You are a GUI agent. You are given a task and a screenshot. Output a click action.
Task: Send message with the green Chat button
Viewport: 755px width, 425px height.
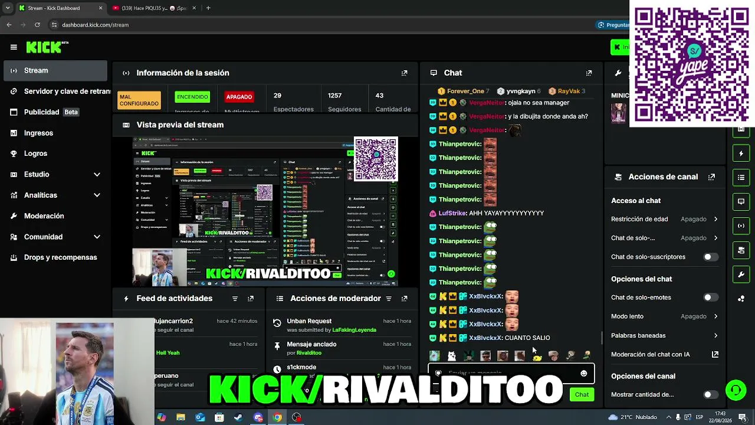click(582, 394)
